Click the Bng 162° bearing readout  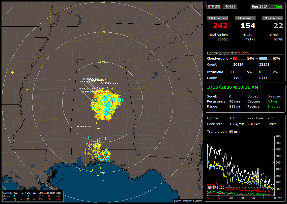click(260, 7)
